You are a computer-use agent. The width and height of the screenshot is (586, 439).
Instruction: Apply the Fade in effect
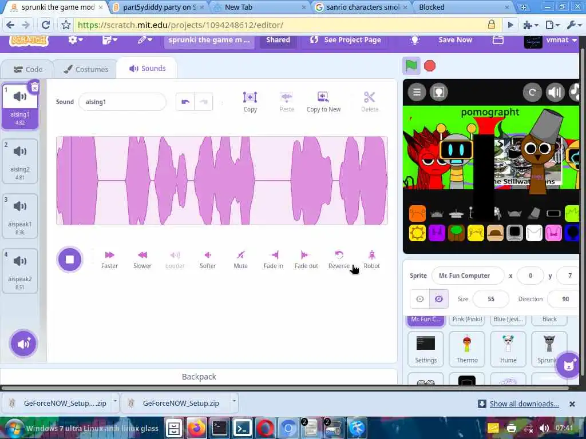point(273,260)
